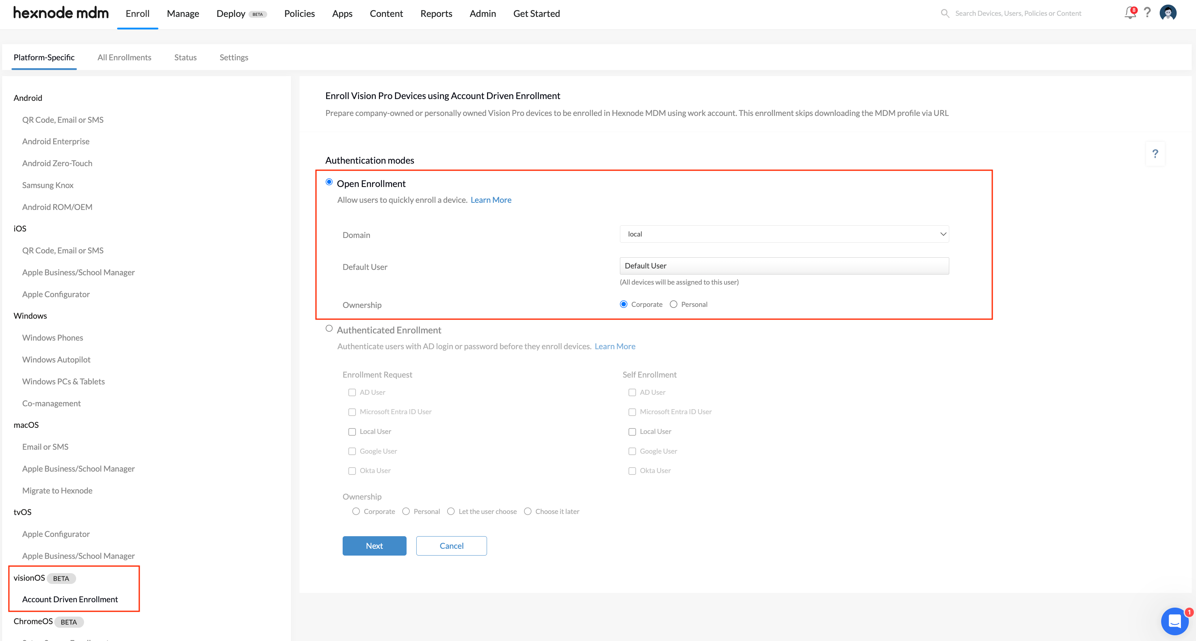The image size is (1196, 641).
Task: Check Google User under Self Enrollment
Action: (x=632, y=451)
